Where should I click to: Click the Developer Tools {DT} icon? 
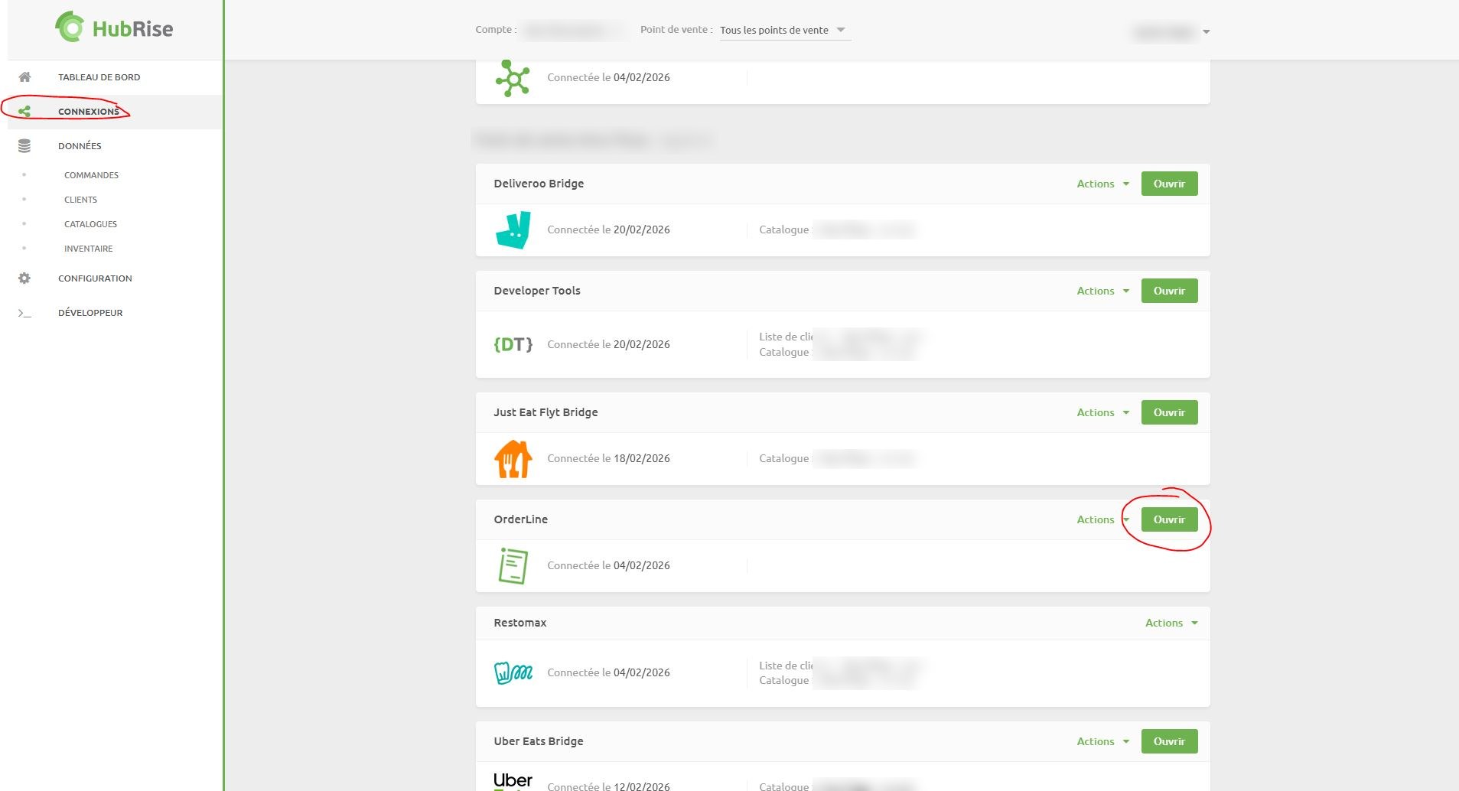point(513,344)
